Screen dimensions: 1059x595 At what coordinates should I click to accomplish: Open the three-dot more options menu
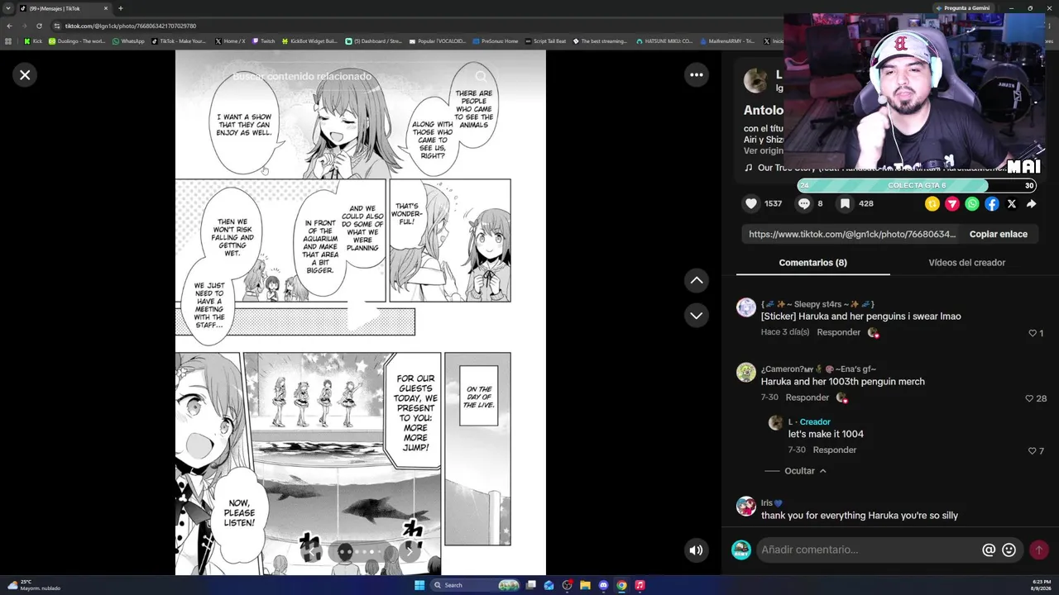click(x=697, y=75)
